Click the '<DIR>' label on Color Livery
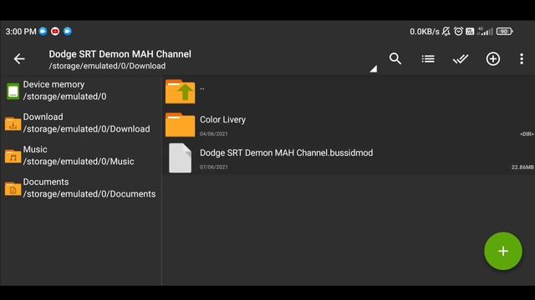Viewport: 535px width, 300px height. click(527, 134)
